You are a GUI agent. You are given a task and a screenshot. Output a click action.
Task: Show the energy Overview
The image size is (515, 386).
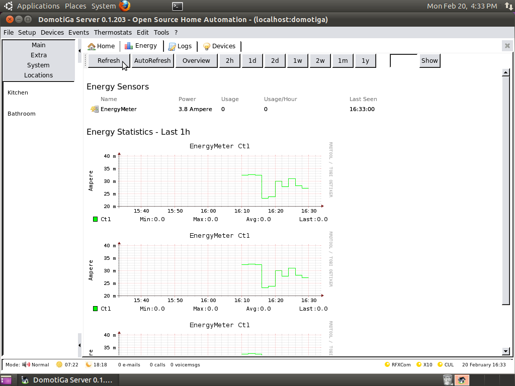197,61
